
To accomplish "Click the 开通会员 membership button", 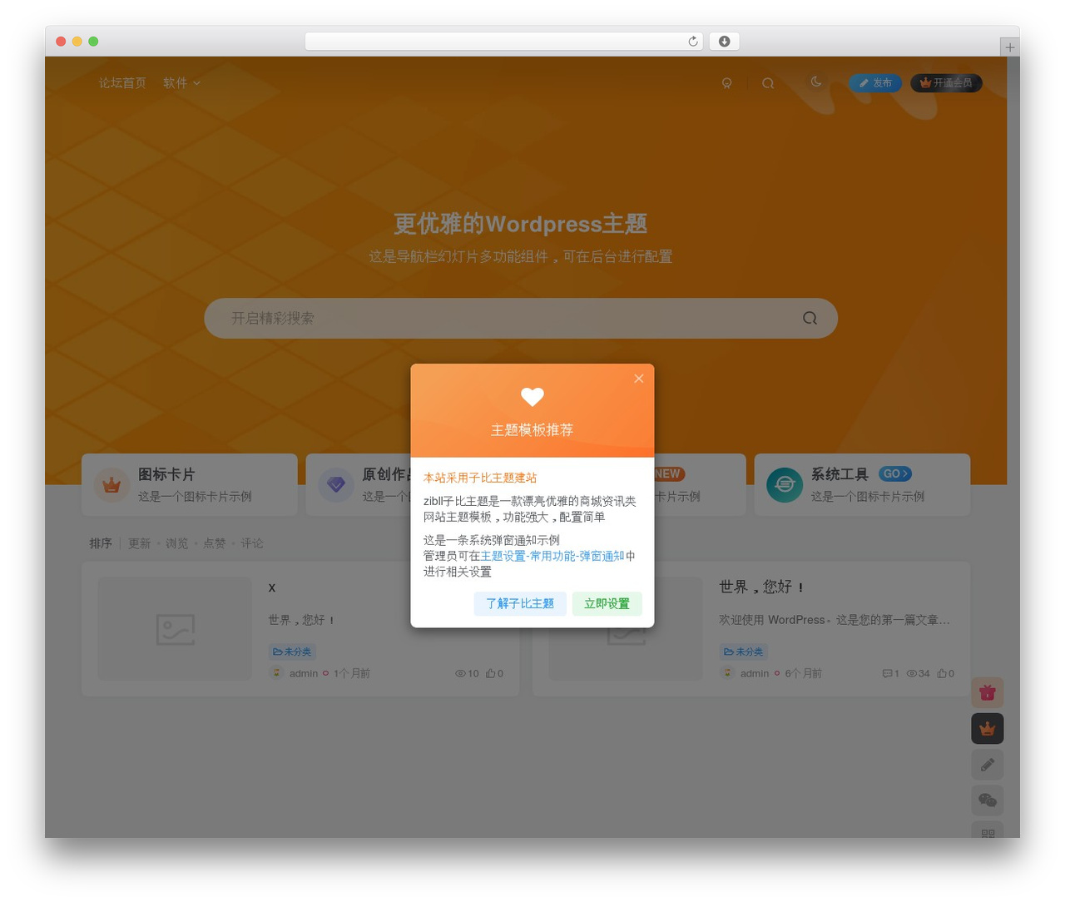I will click(946, 83).
